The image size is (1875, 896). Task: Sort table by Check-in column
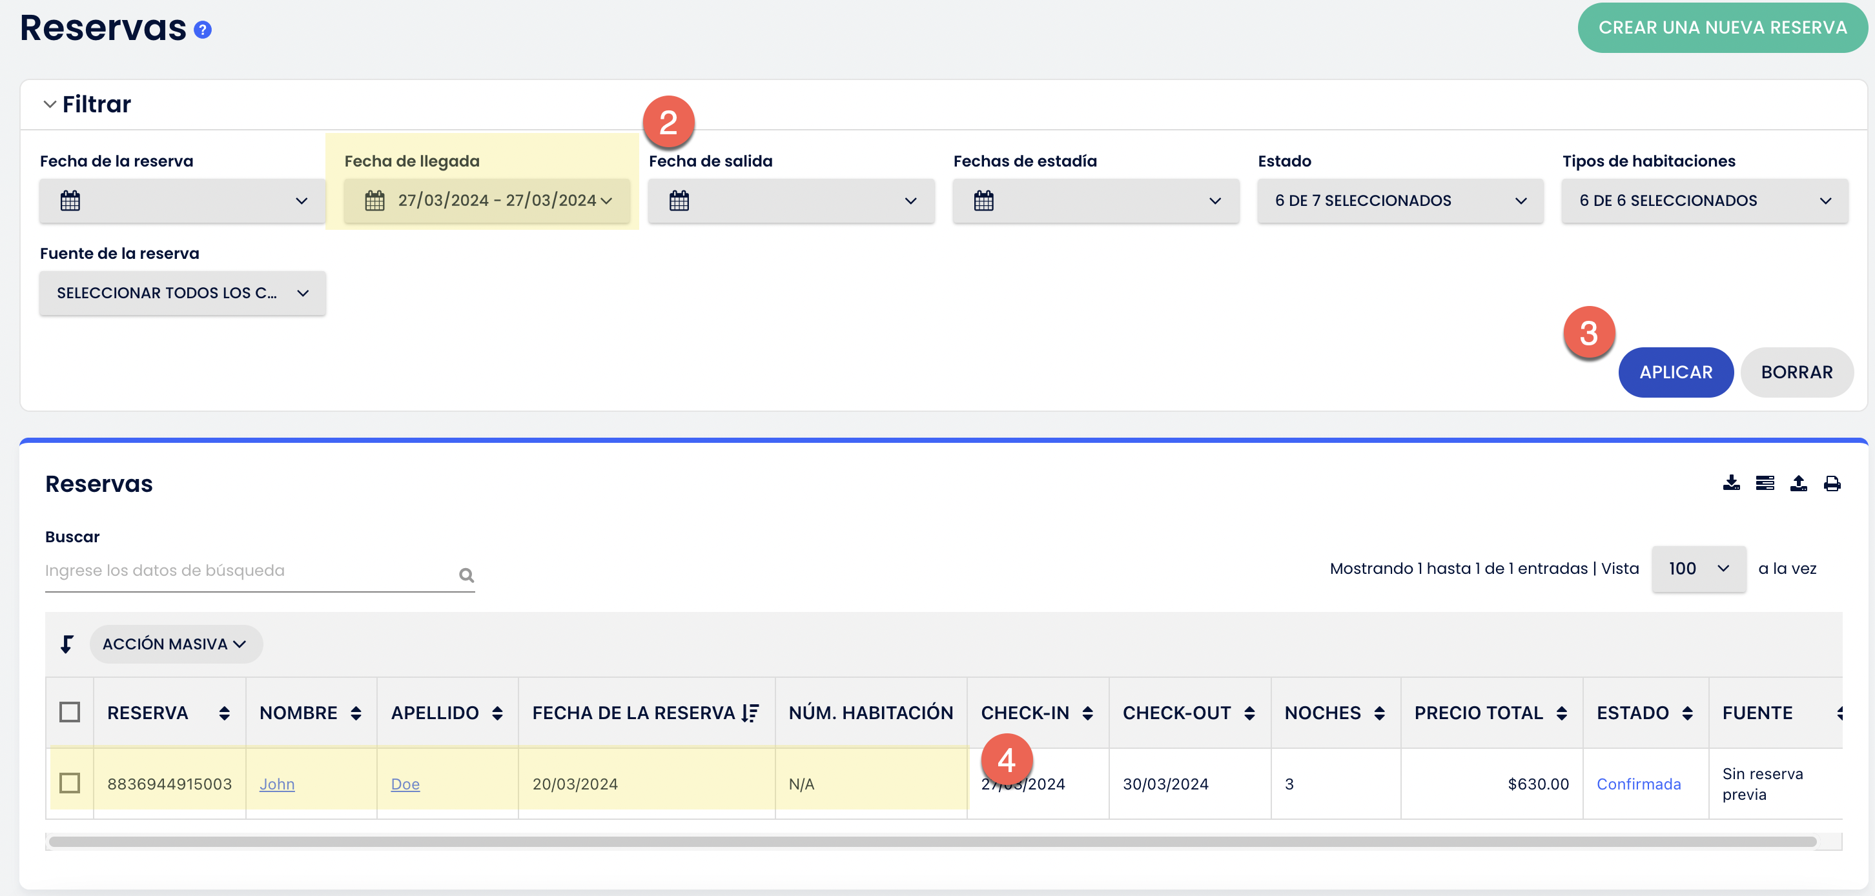(x=1087, y=713)
